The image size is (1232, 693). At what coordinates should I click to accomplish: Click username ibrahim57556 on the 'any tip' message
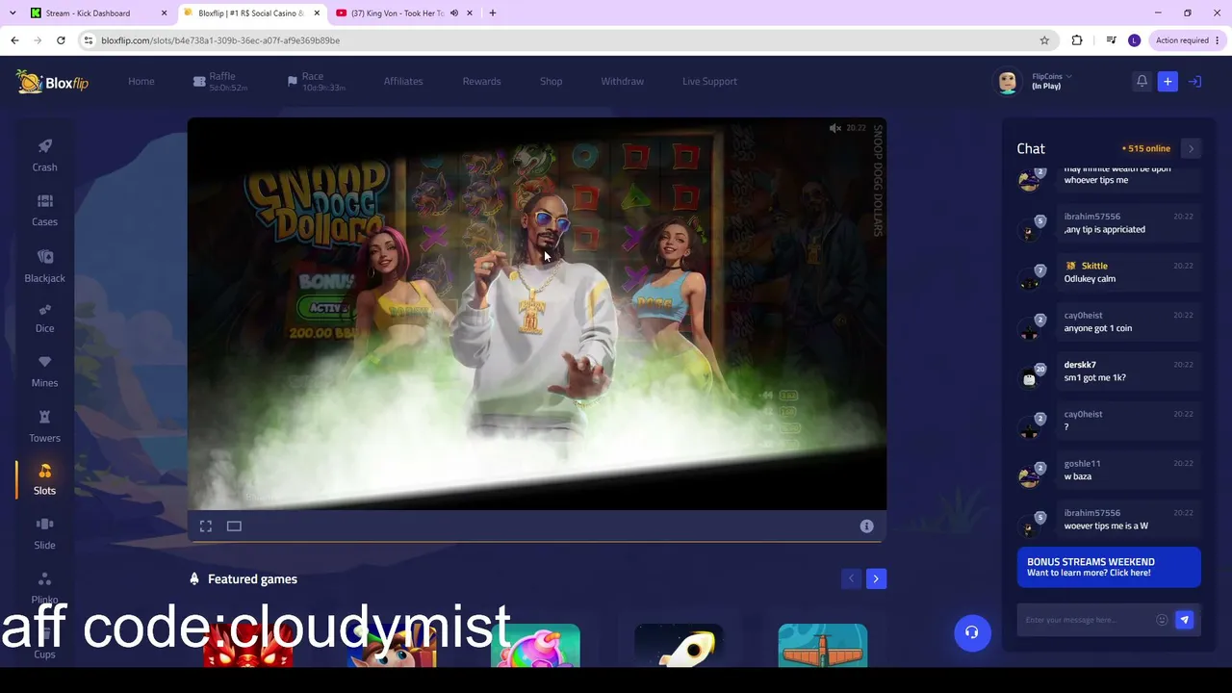1092,217
